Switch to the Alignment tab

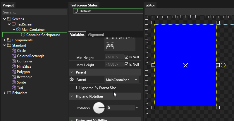(96, 35)
